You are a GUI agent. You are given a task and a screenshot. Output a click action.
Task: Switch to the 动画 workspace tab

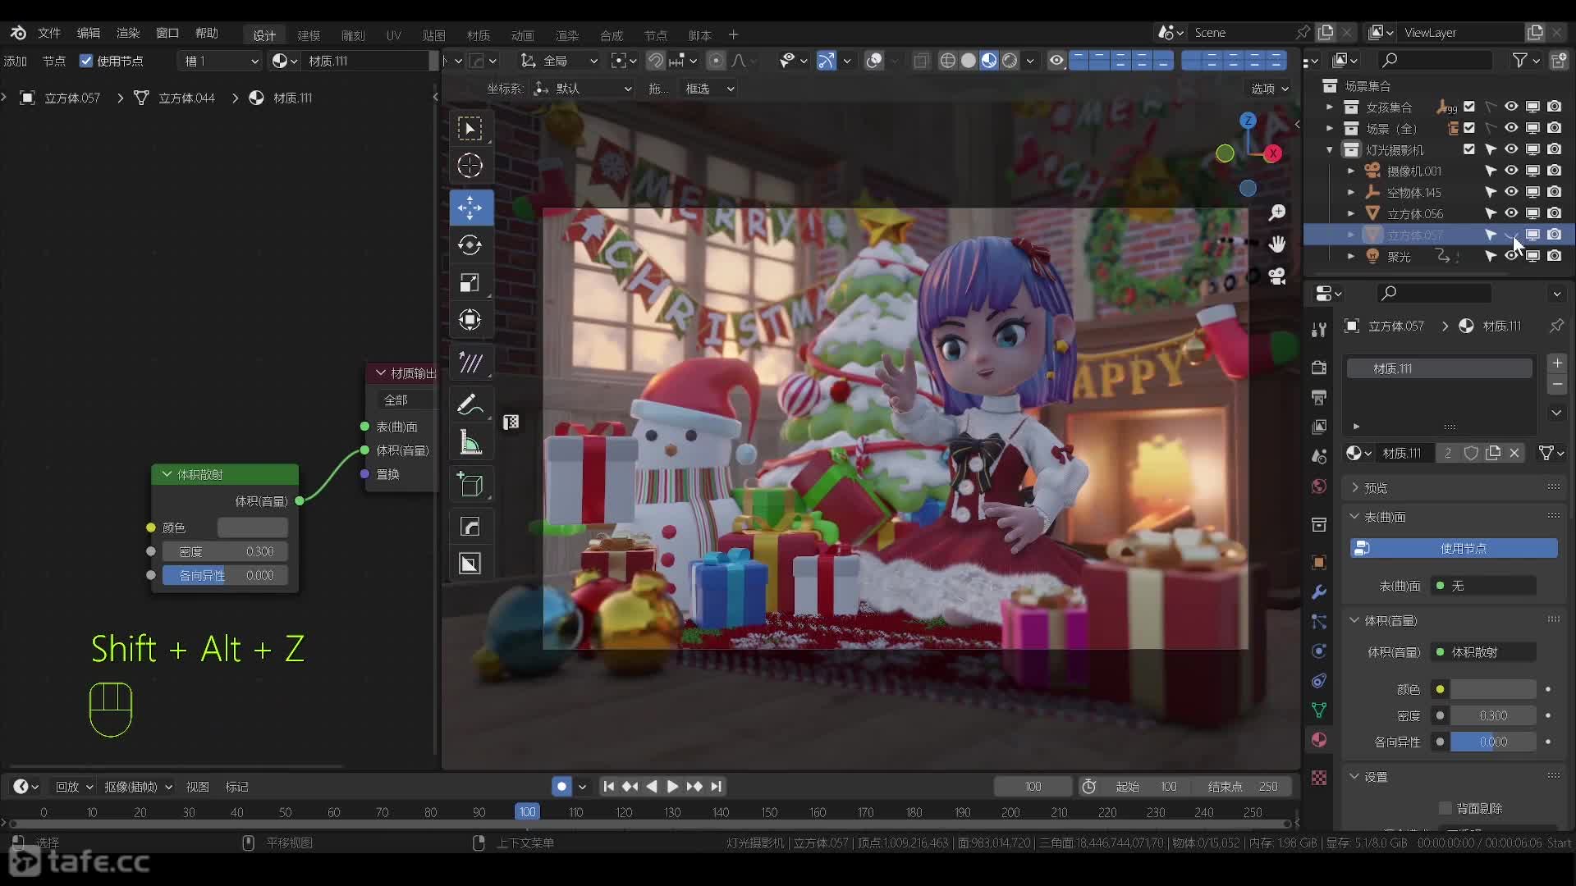(x=523, y=35)
